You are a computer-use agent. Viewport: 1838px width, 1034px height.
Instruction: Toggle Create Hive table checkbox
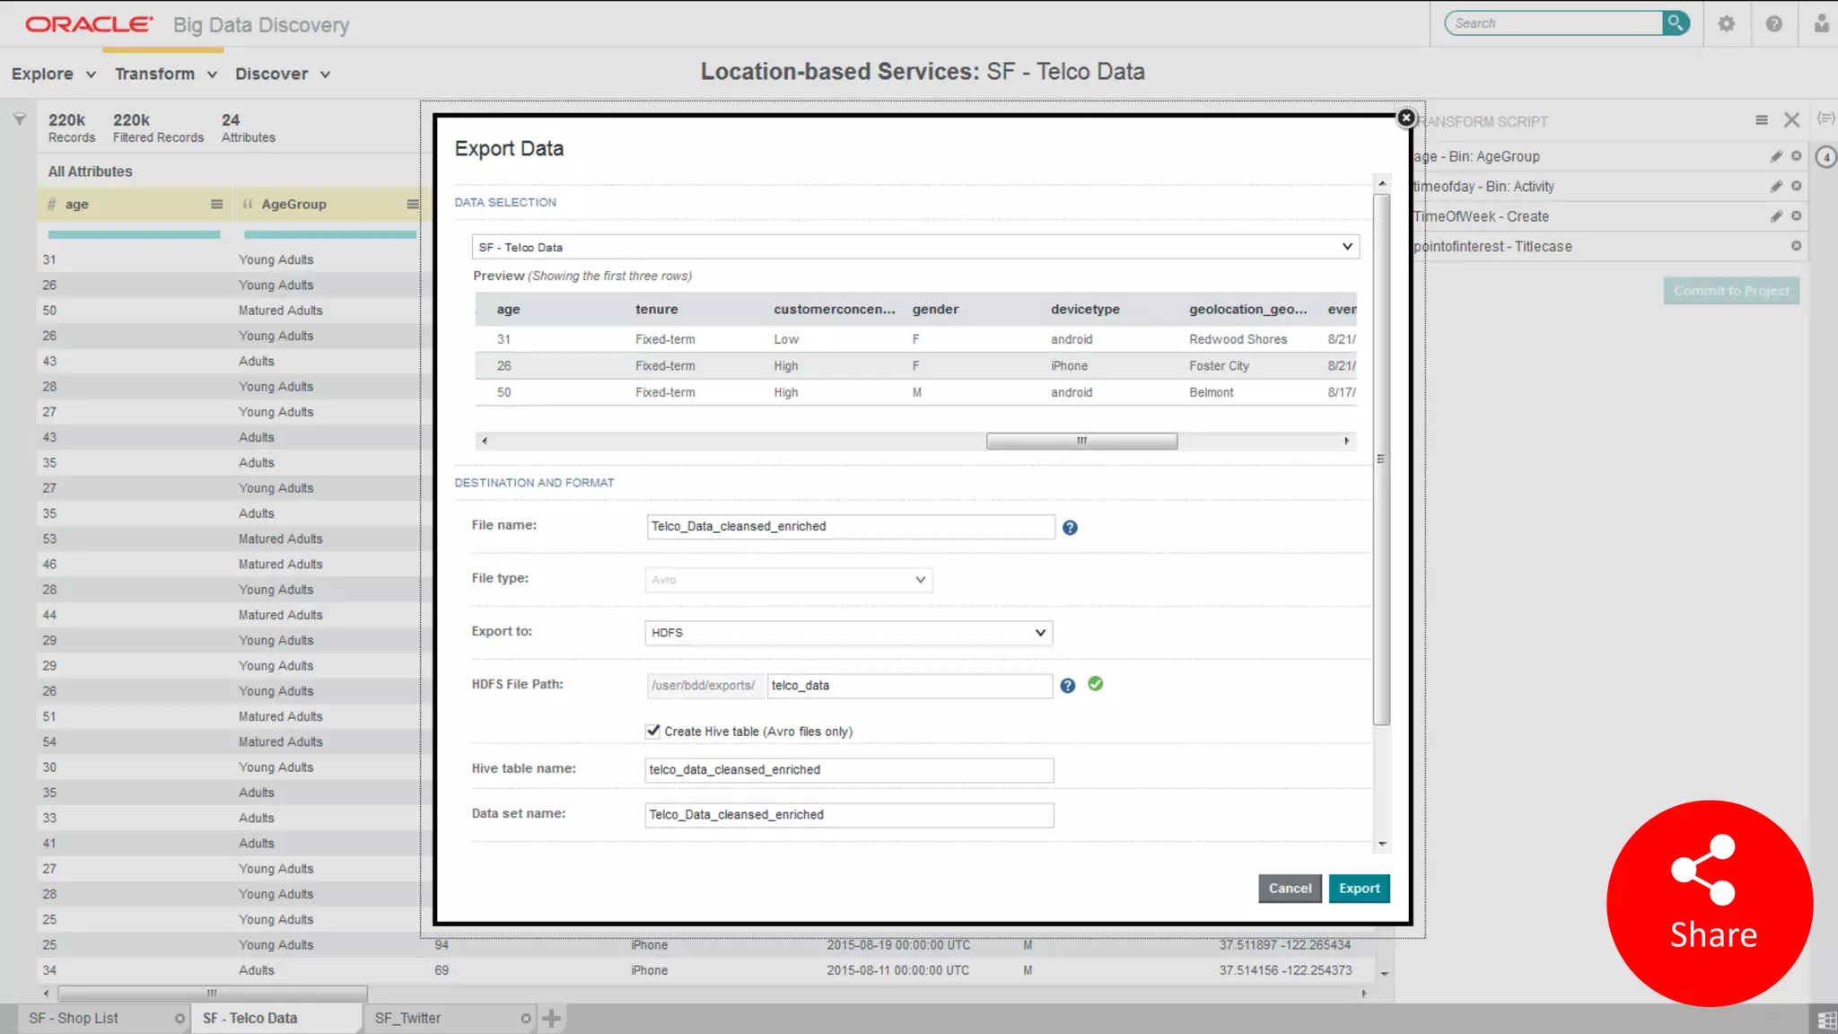coord(653,732)
